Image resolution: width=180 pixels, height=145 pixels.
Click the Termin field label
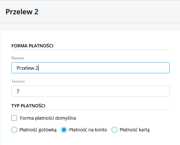coord(18,81)
